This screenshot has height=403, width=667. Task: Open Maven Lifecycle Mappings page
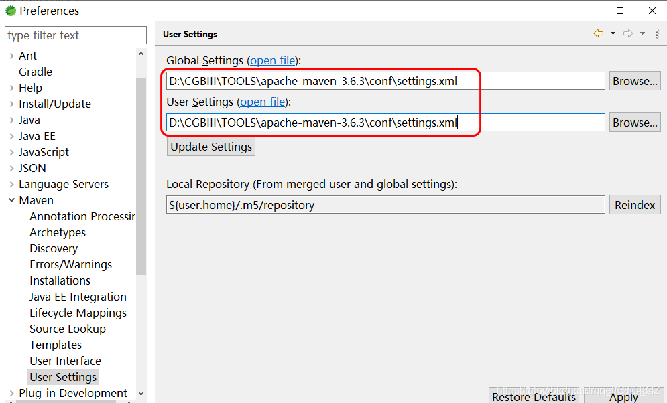[x=78, y=313]
